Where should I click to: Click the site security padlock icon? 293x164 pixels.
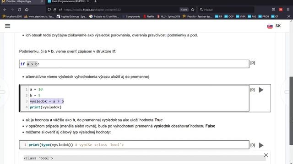[55, 10]
